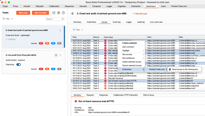
Task: Switch to the Proxy tab
Action: pos(15,6)
